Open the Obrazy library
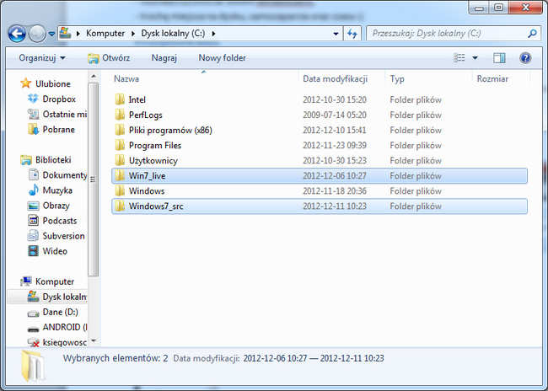This screenshot has width=548, height=391. point(49,206)
